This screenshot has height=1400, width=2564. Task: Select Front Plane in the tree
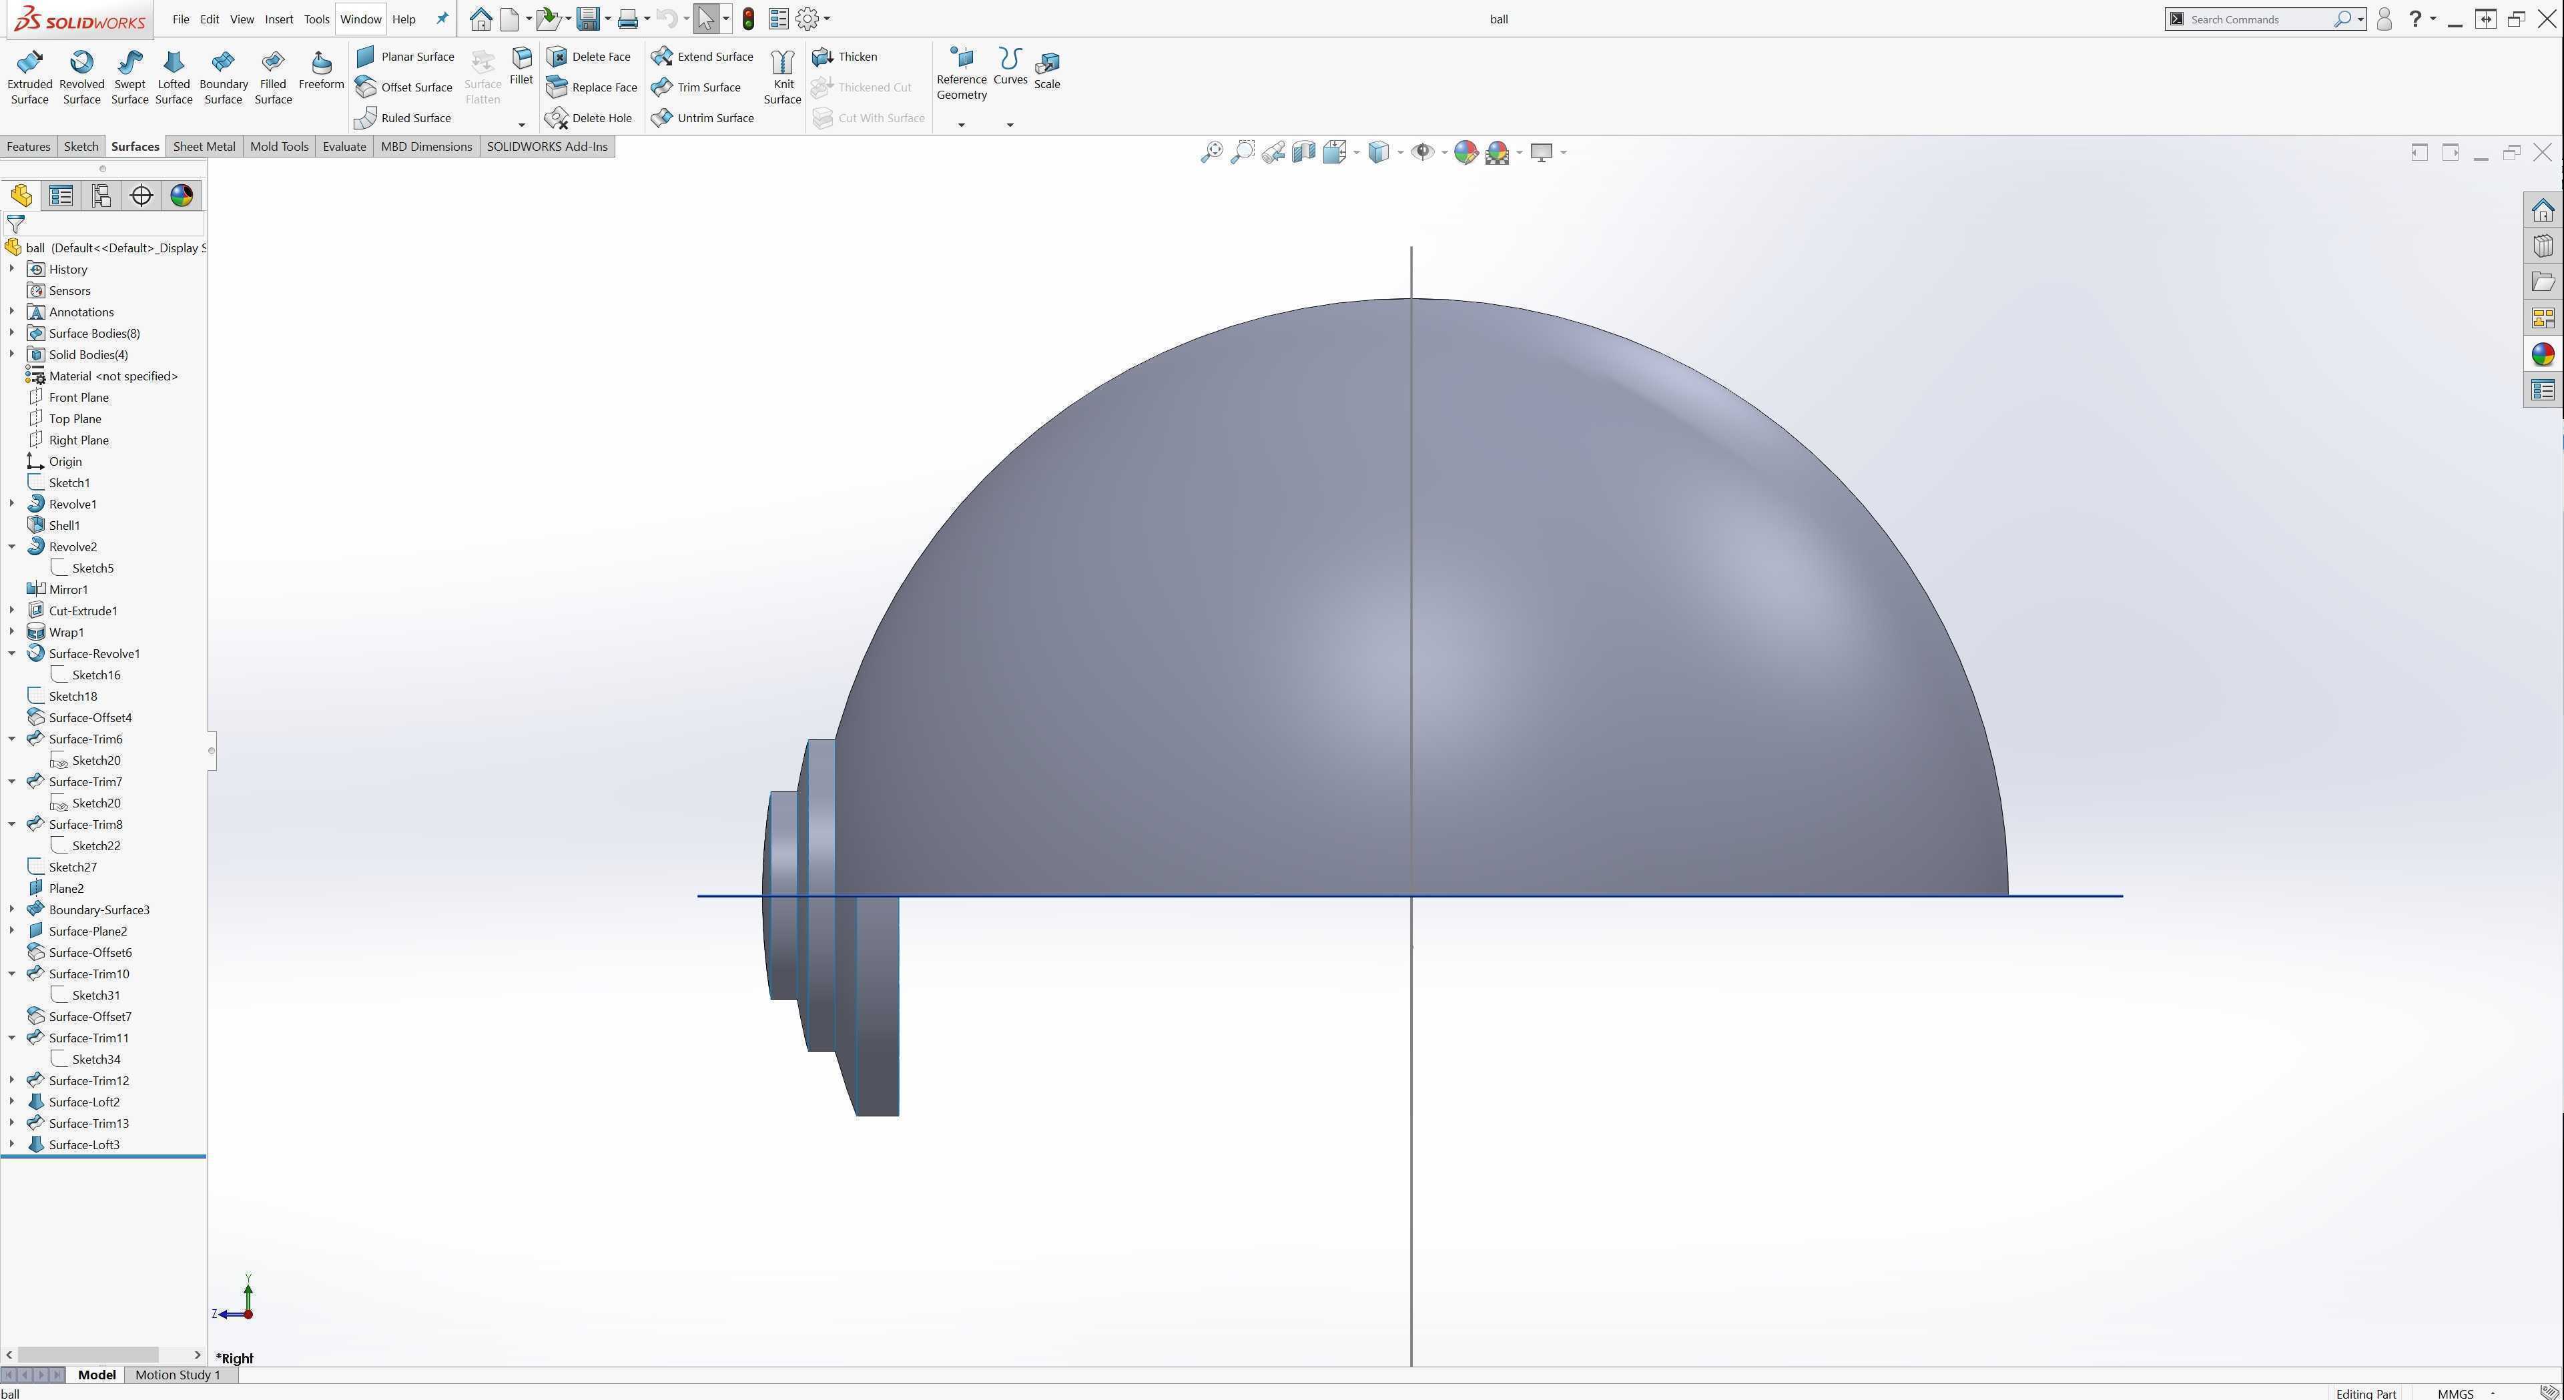[x=79, y=398]
